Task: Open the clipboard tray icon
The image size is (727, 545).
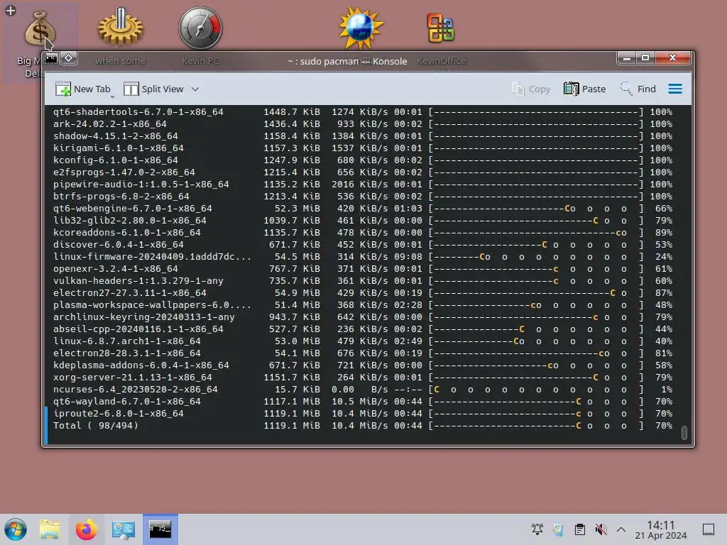Action: point(579,529)
